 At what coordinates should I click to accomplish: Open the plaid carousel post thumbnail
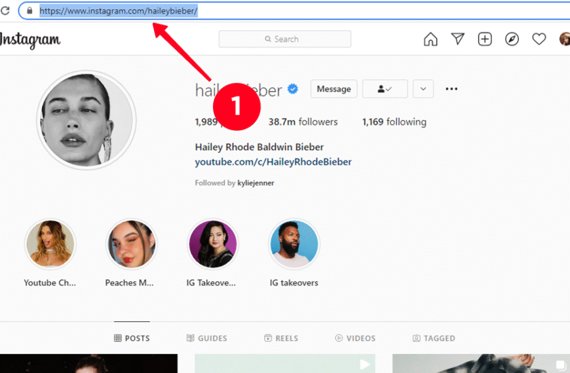[x=481, y=364]
